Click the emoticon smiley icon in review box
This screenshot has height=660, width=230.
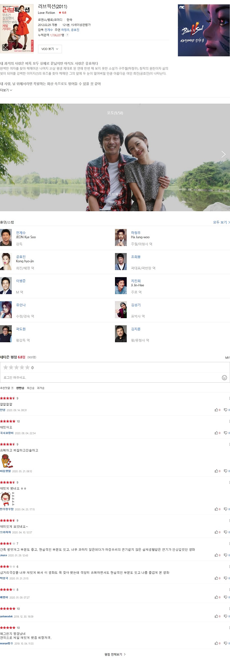(x=224, y=378)
